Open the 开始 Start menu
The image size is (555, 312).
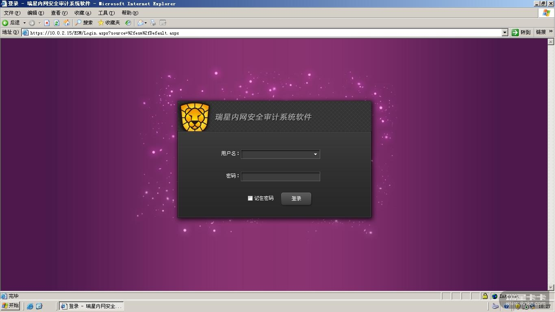tap(11, 306)
